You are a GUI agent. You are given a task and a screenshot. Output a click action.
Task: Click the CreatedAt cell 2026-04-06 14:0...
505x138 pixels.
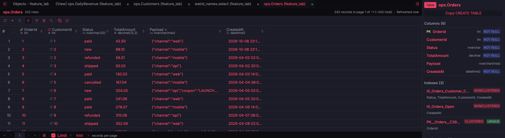coord(245,107)
